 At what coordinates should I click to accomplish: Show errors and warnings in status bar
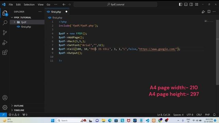[x=14, y=115]
